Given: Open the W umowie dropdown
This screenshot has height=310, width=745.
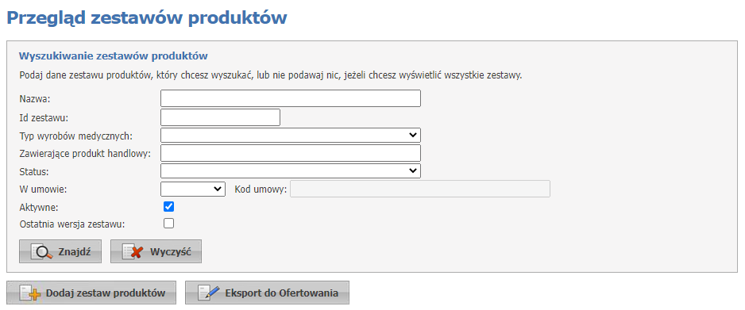Looking at the screenshot, I should (x=193, y=189).
